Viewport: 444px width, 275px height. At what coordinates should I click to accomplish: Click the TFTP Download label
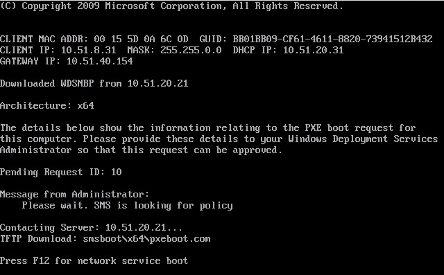[x=39, y=238]
